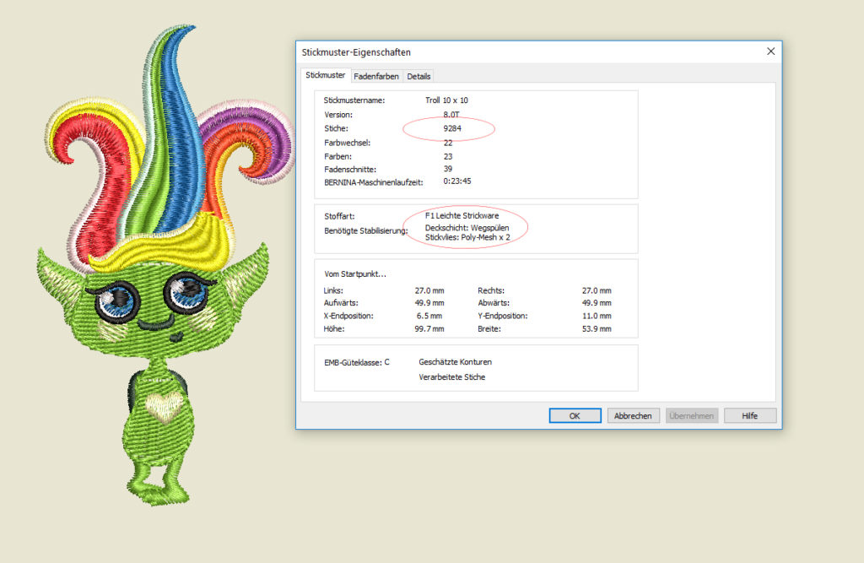The width and height of the screenshot is (864, 563).
Task: Click the machine runtime value 0:23:45
Action: pyautogui.click(x=457, y=181)
